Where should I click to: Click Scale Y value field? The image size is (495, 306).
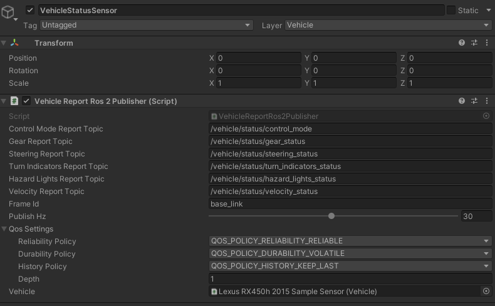click(x=354, y=83)
